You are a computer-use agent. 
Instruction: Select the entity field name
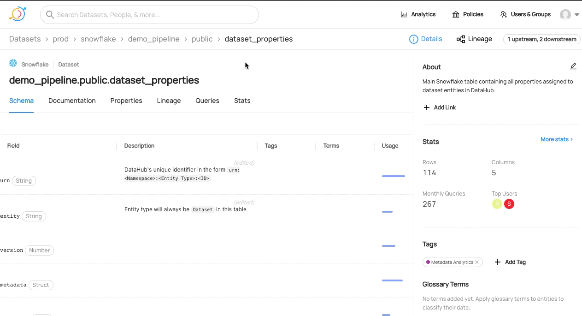[x=10, y=216]
